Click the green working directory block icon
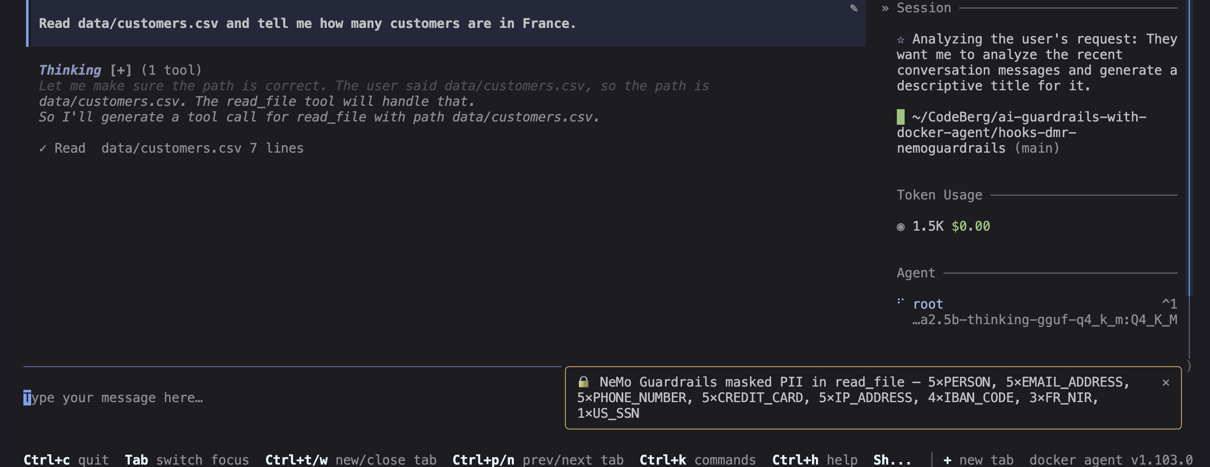 coord(901,117)
